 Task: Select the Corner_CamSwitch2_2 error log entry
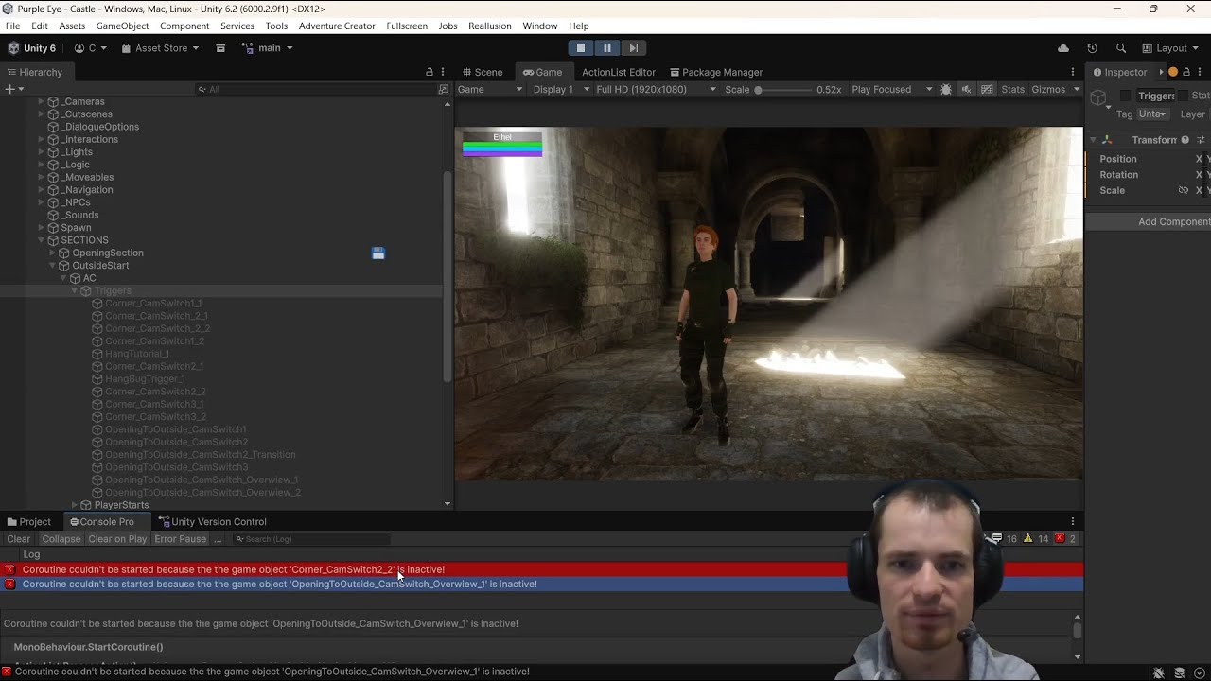coord(541,569)
